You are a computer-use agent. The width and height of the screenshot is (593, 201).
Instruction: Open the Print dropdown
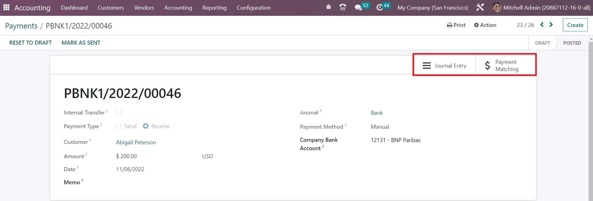point(456,25)
